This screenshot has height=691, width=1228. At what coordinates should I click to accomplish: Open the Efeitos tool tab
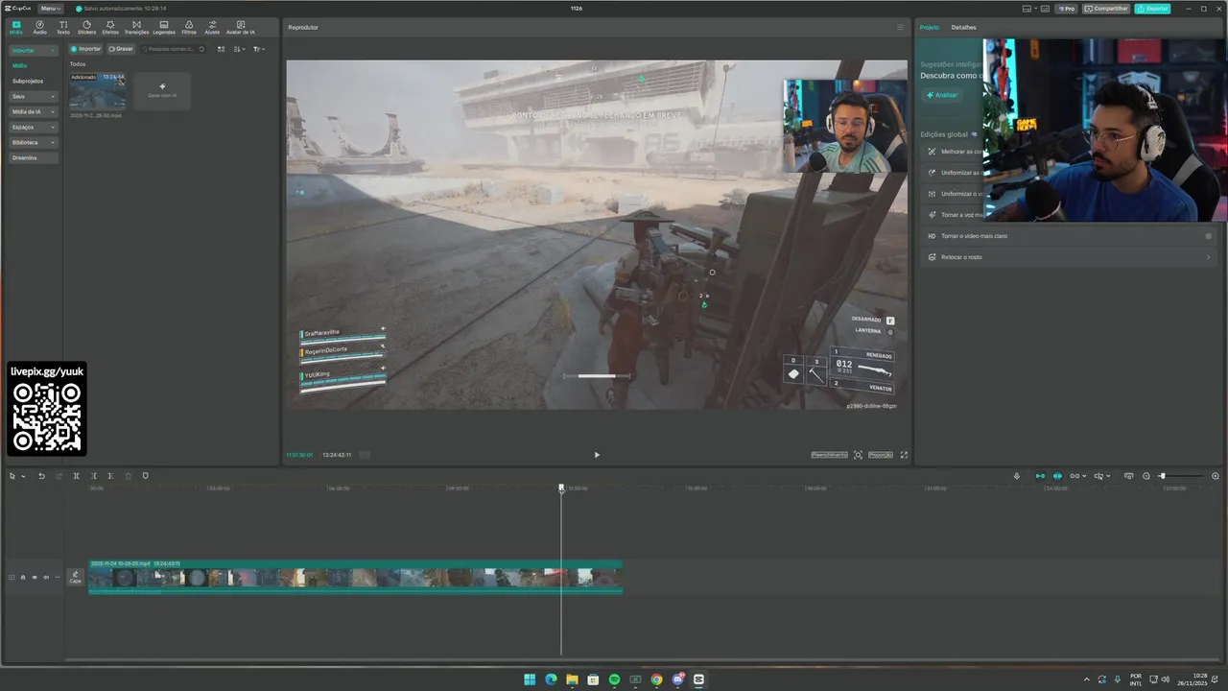click(x=110, y=27)
